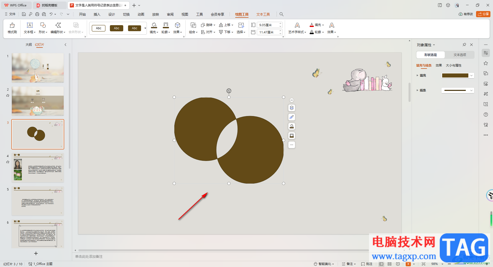Open the File (文件) menu
This screenshot has width=493, height=267.
point(10,14)
